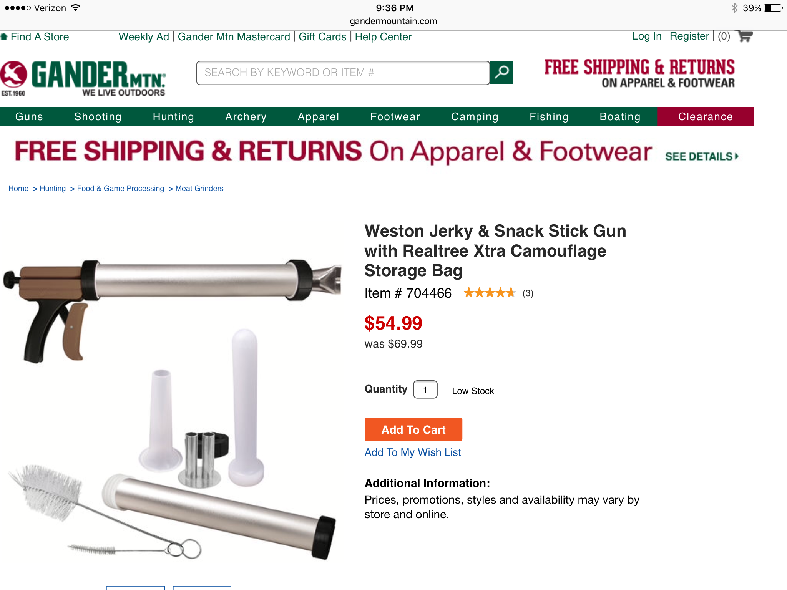Open Food & Game Processing breadcrumb
This screenshot has height=590, width=787.
pyautogui.click(x=121, y=188)
